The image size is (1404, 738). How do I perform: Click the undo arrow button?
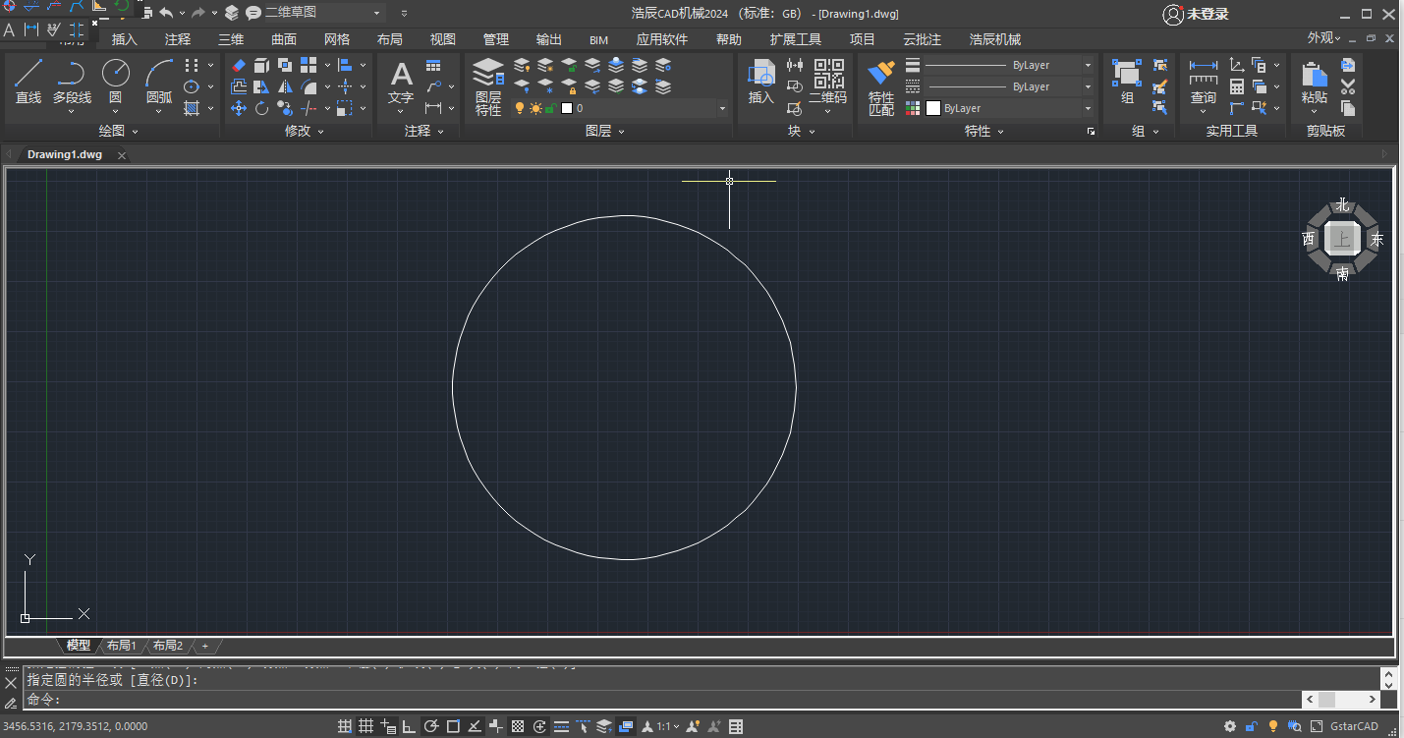[165, 13]
